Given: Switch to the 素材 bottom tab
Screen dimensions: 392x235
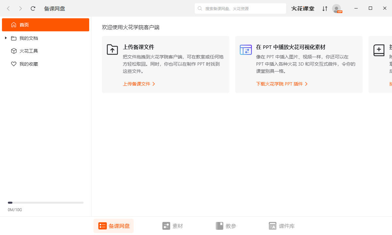Looking at the screenshot, I should tap(172, 226).
